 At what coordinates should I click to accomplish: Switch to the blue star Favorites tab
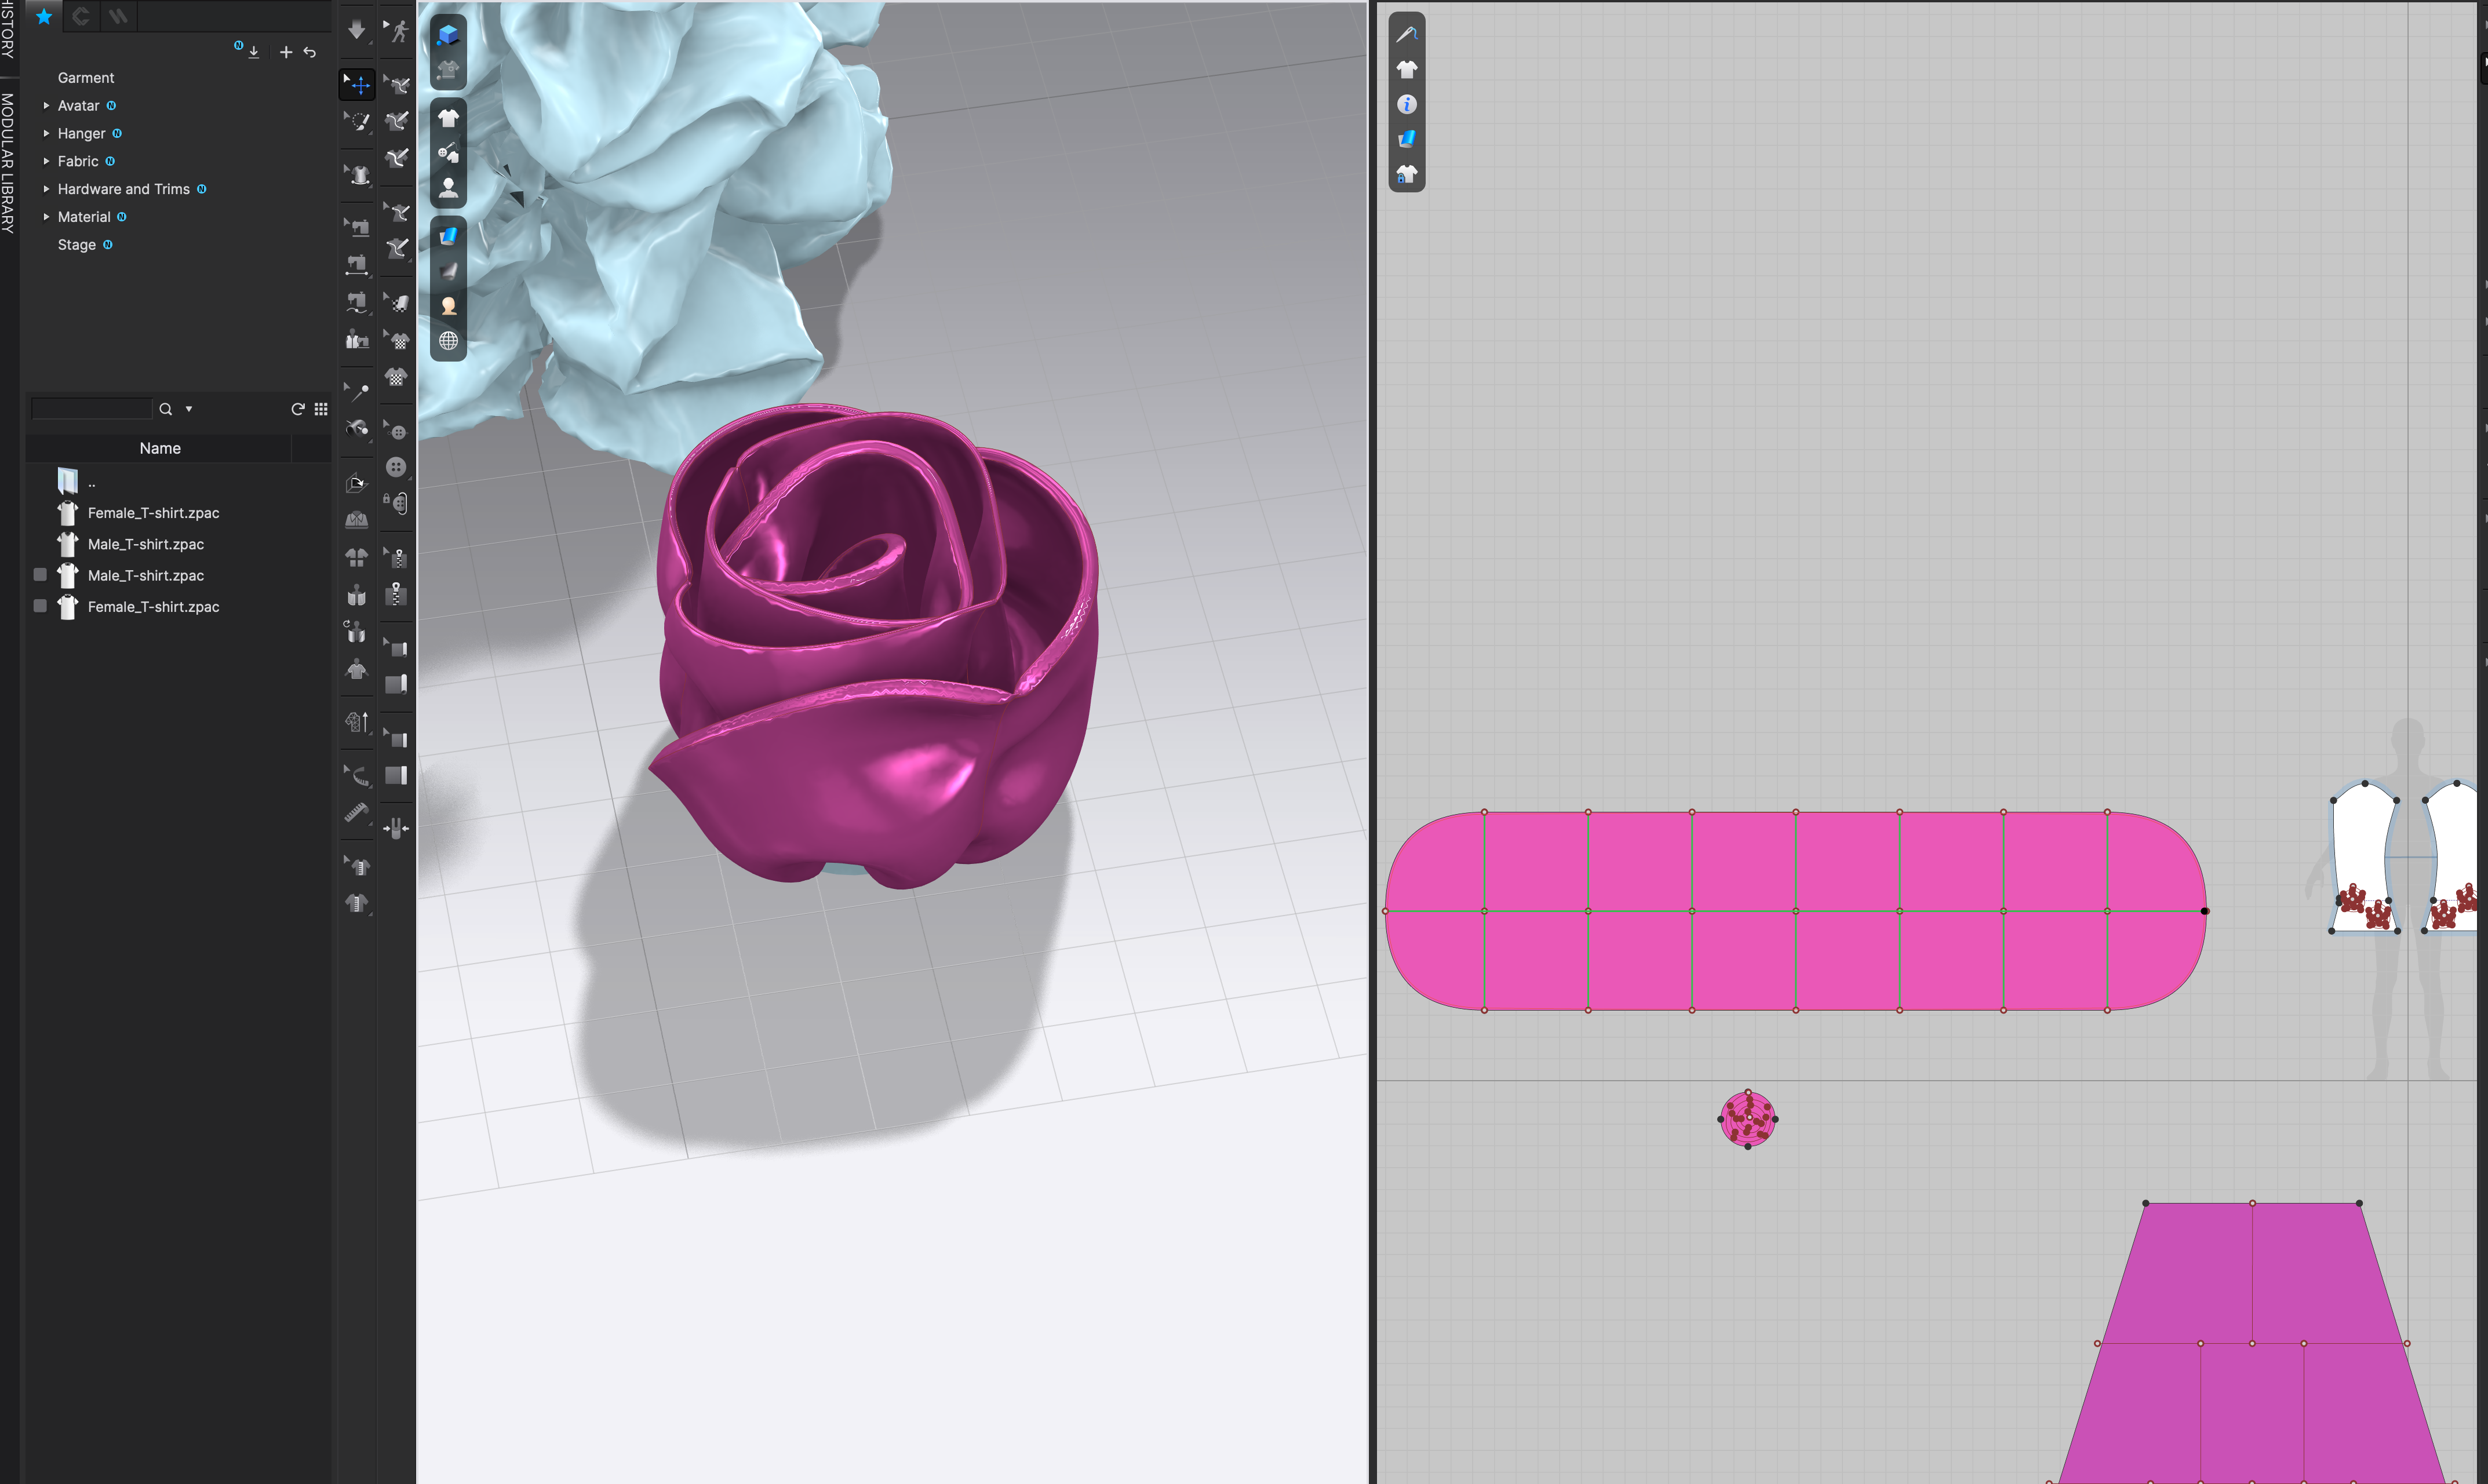coord(44,16)
